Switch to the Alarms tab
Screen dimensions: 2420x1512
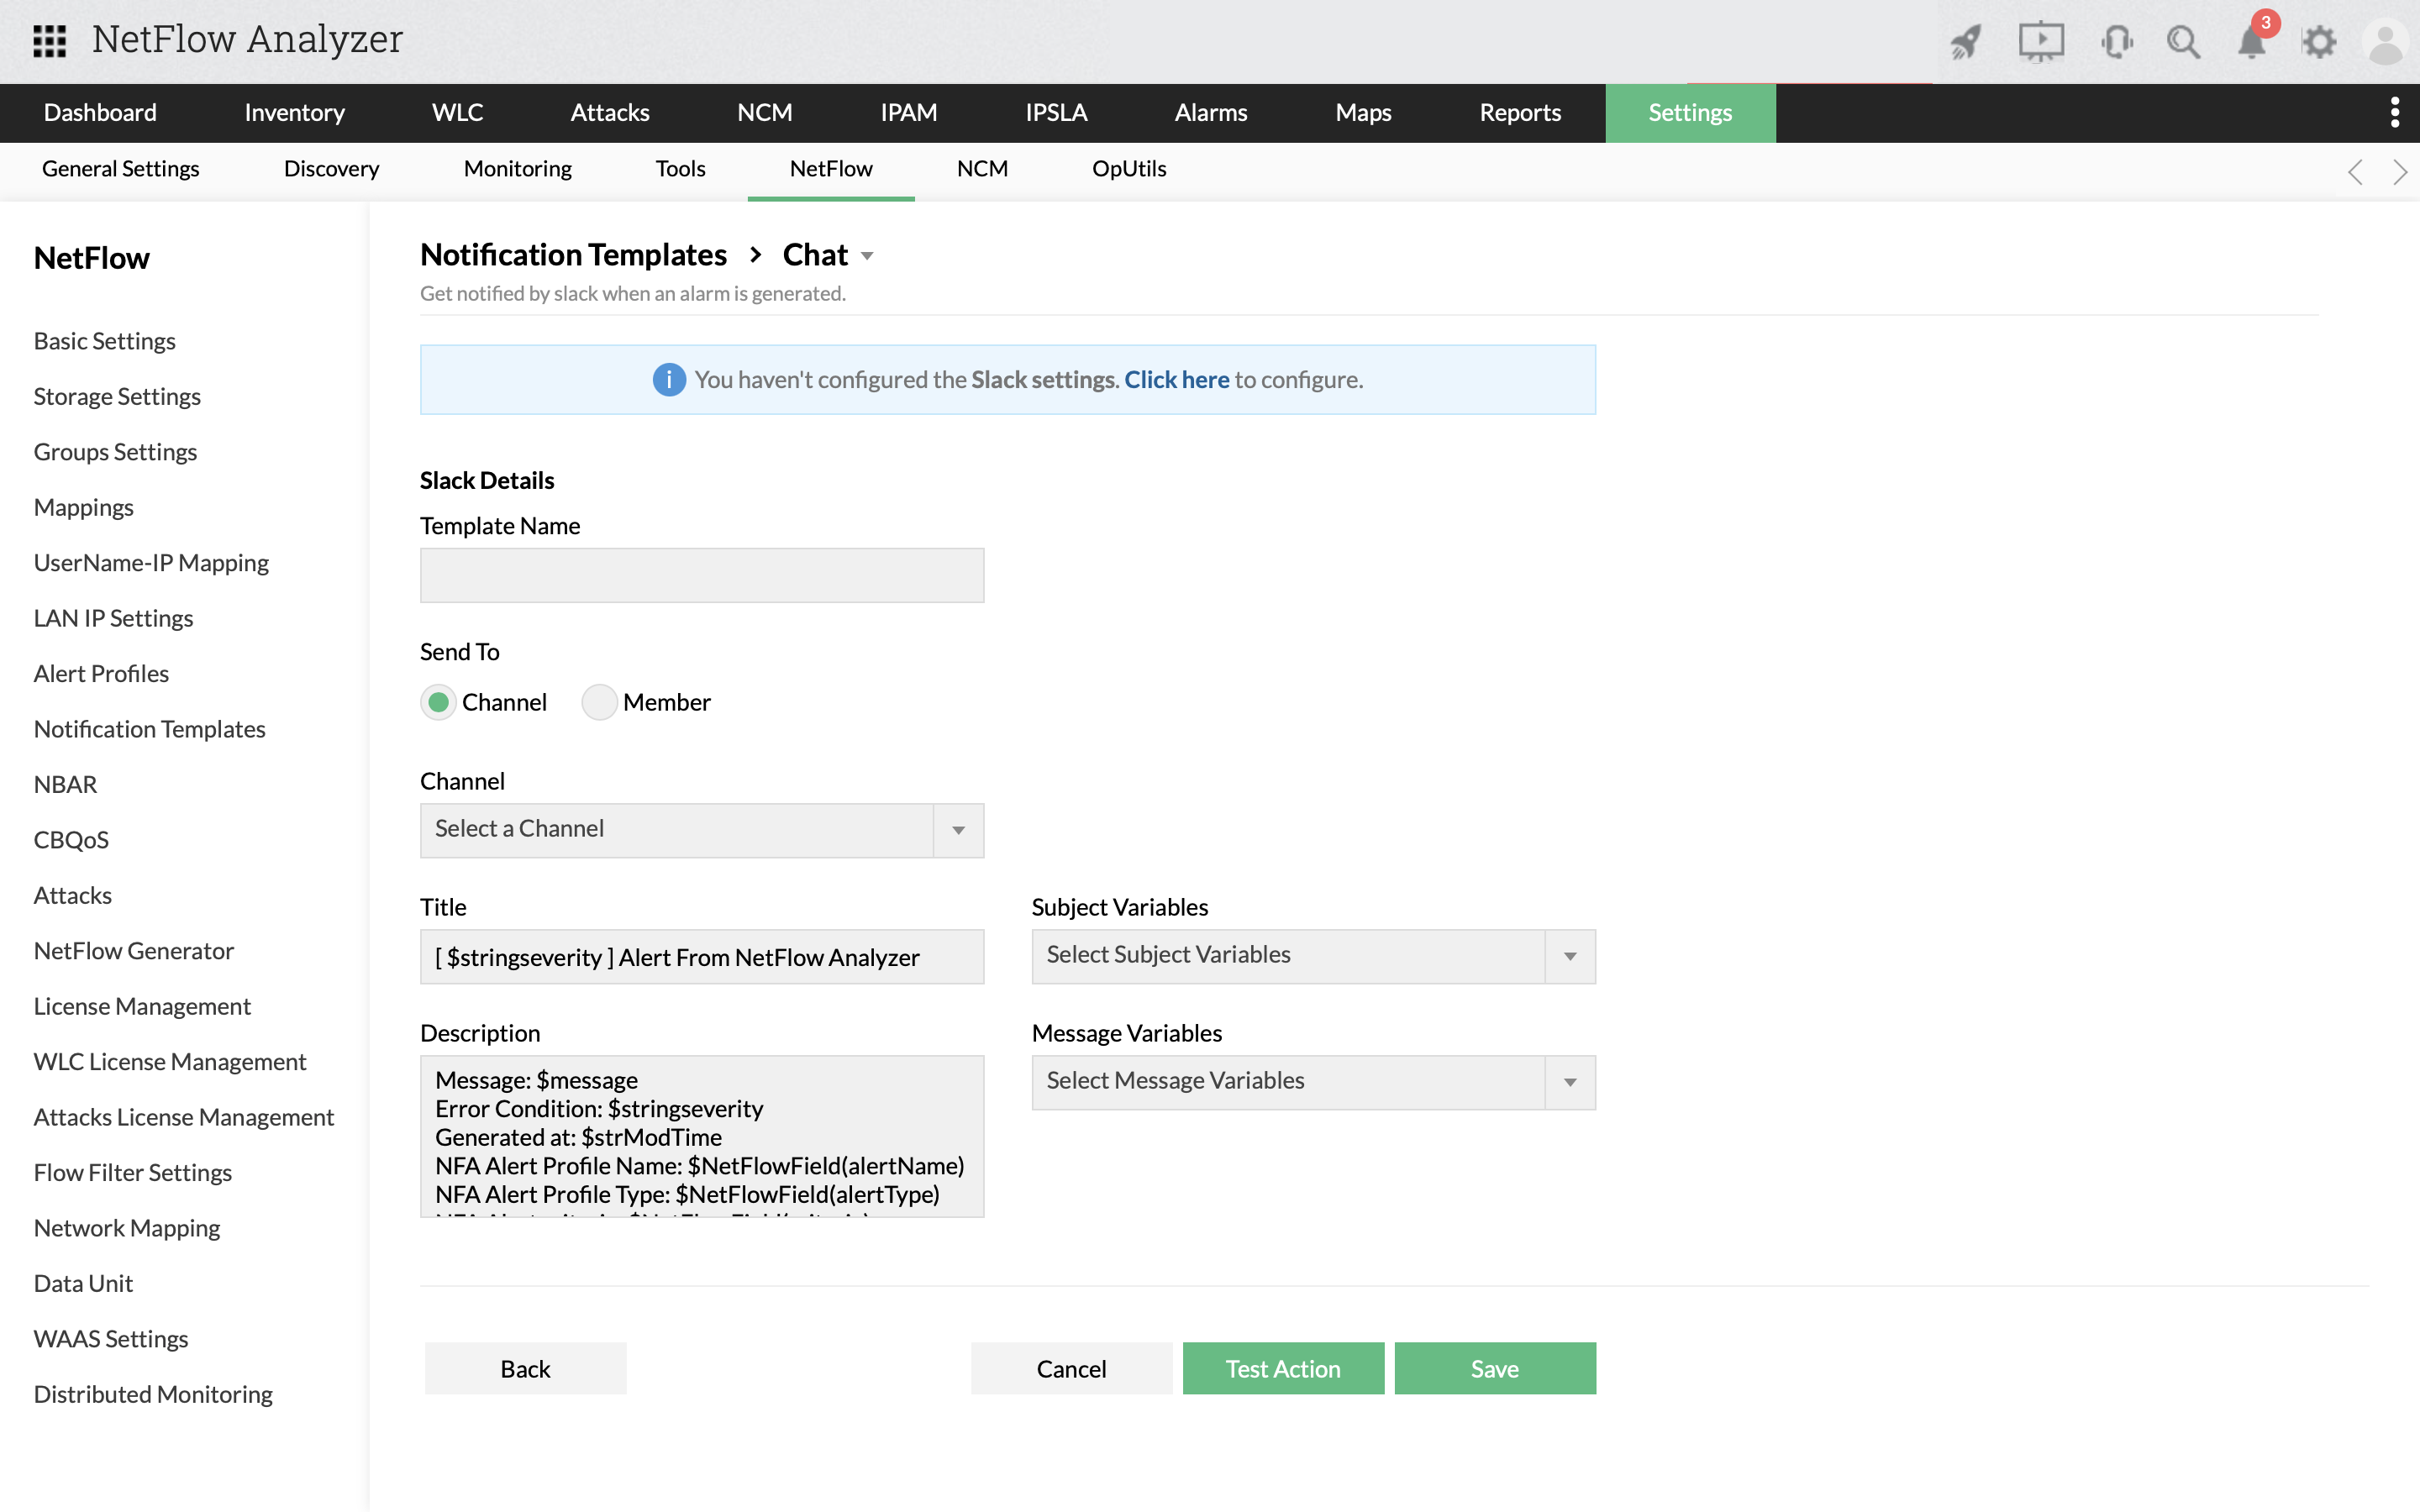click(1210, 112)
